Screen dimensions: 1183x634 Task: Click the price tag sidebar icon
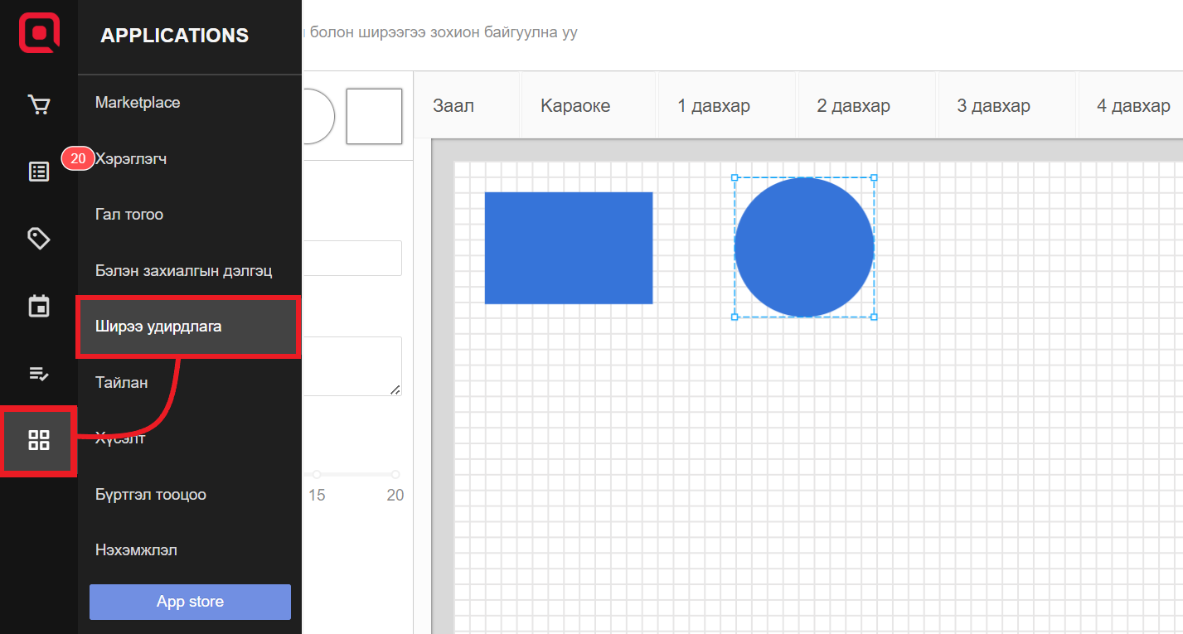click(39, 239)
